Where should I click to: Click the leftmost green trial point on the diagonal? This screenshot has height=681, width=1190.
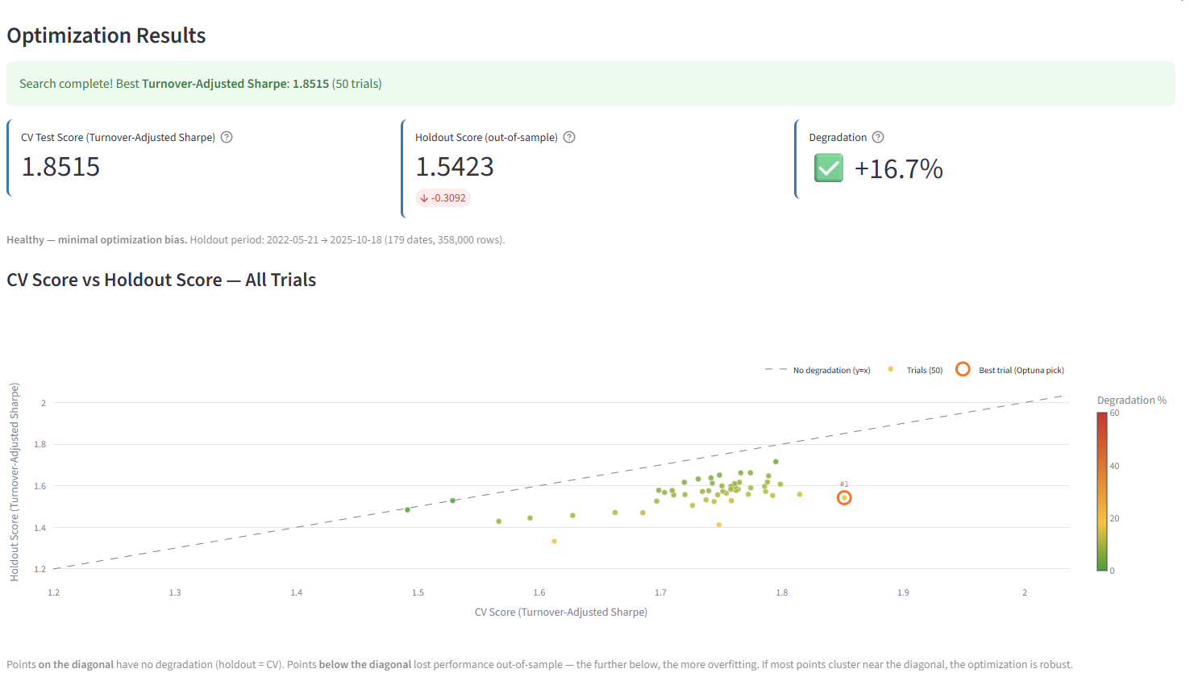click(x=407, y=510)
